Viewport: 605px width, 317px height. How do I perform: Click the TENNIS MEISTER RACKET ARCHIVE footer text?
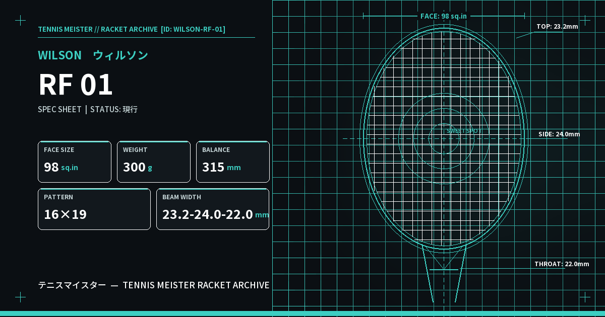[x=196, y=285]
